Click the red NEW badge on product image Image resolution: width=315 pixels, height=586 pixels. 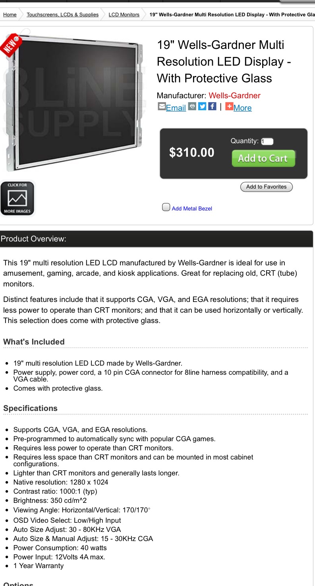pos(11,44)
